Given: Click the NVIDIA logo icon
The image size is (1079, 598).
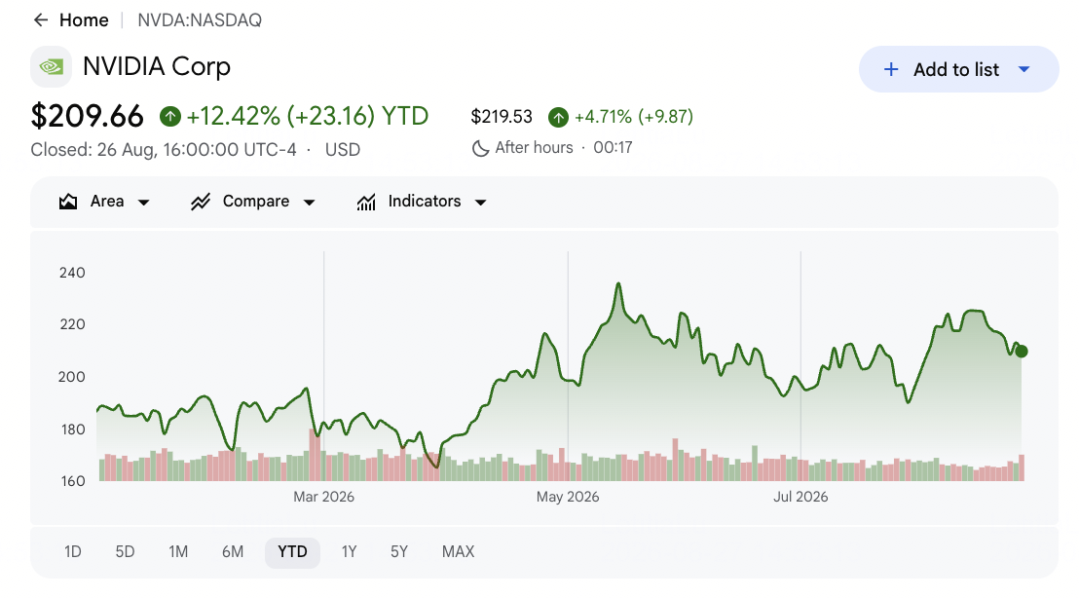Looking at the screenshot, I should [x=51, y=67].
